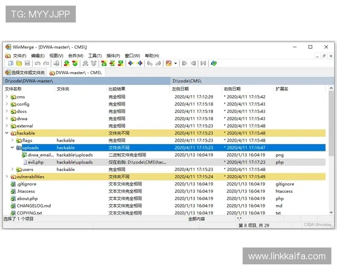Open the 视图(V) menu
337x270 pixels.
56,56
